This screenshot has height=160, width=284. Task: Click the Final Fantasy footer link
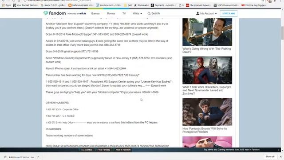tap(103, 150)
